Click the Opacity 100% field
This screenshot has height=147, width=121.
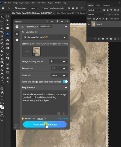[x=116, y=14]
